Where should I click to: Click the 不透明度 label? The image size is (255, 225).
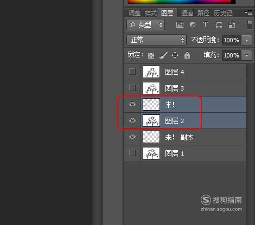click(x=205, y=40)
